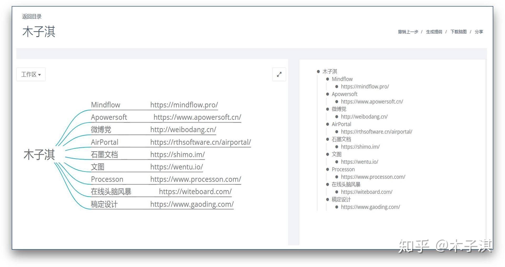Screen dimensions: 505x267
Task: Select Processon node in mind map
Action: click(x=107, y=179)
